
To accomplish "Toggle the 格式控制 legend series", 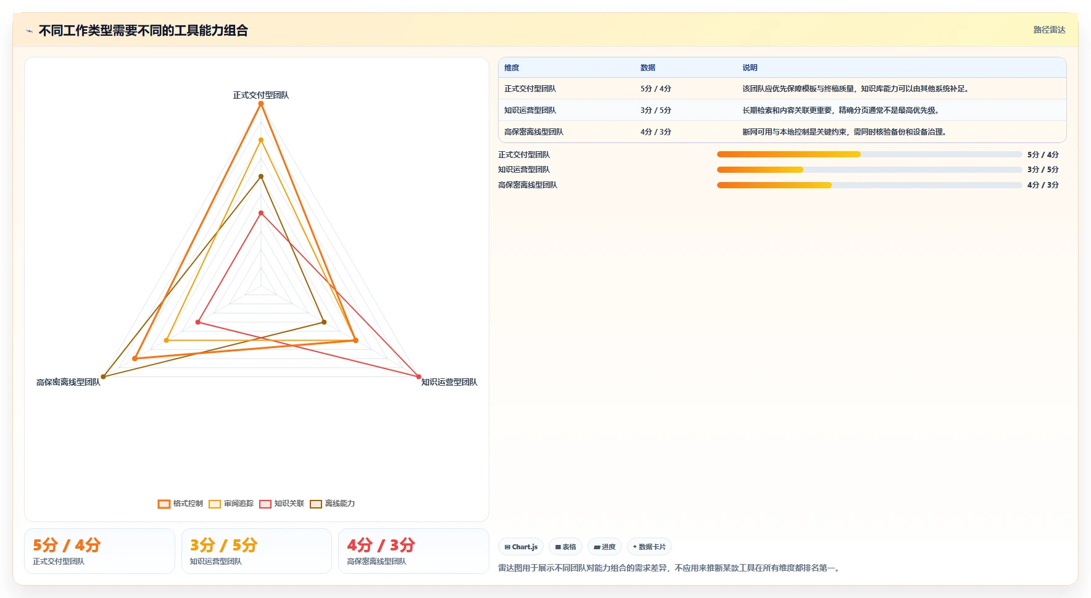I will [180, 504].
